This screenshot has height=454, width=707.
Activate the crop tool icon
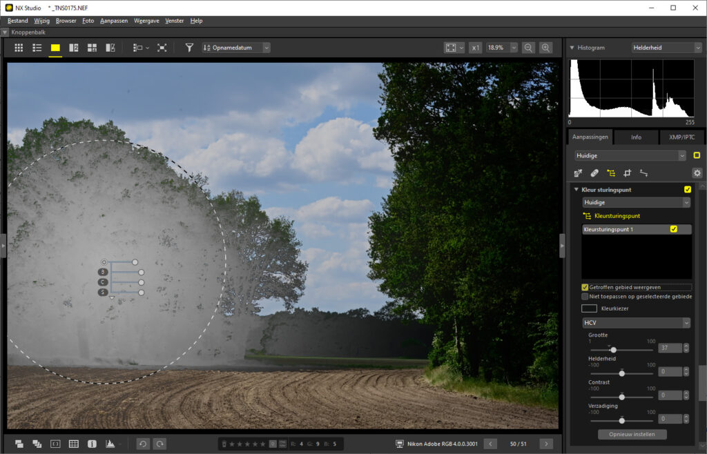coord(628,173)
